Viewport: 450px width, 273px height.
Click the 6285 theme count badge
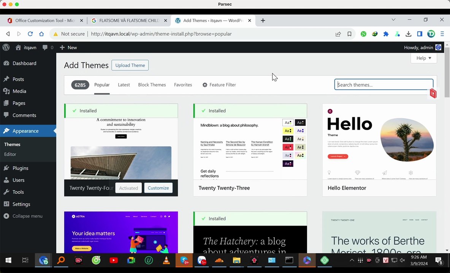coord(80,85)
